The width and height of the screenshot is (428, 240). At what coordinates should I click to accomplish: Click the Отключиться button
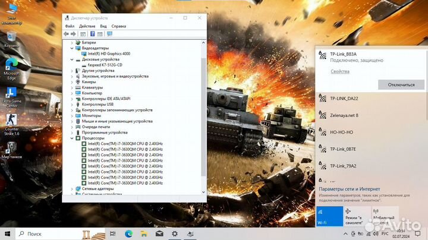[x=401, y=85]
